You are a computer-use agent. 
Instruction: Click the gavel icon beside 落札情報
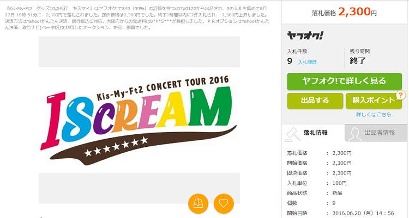click(x=293, y=134)
